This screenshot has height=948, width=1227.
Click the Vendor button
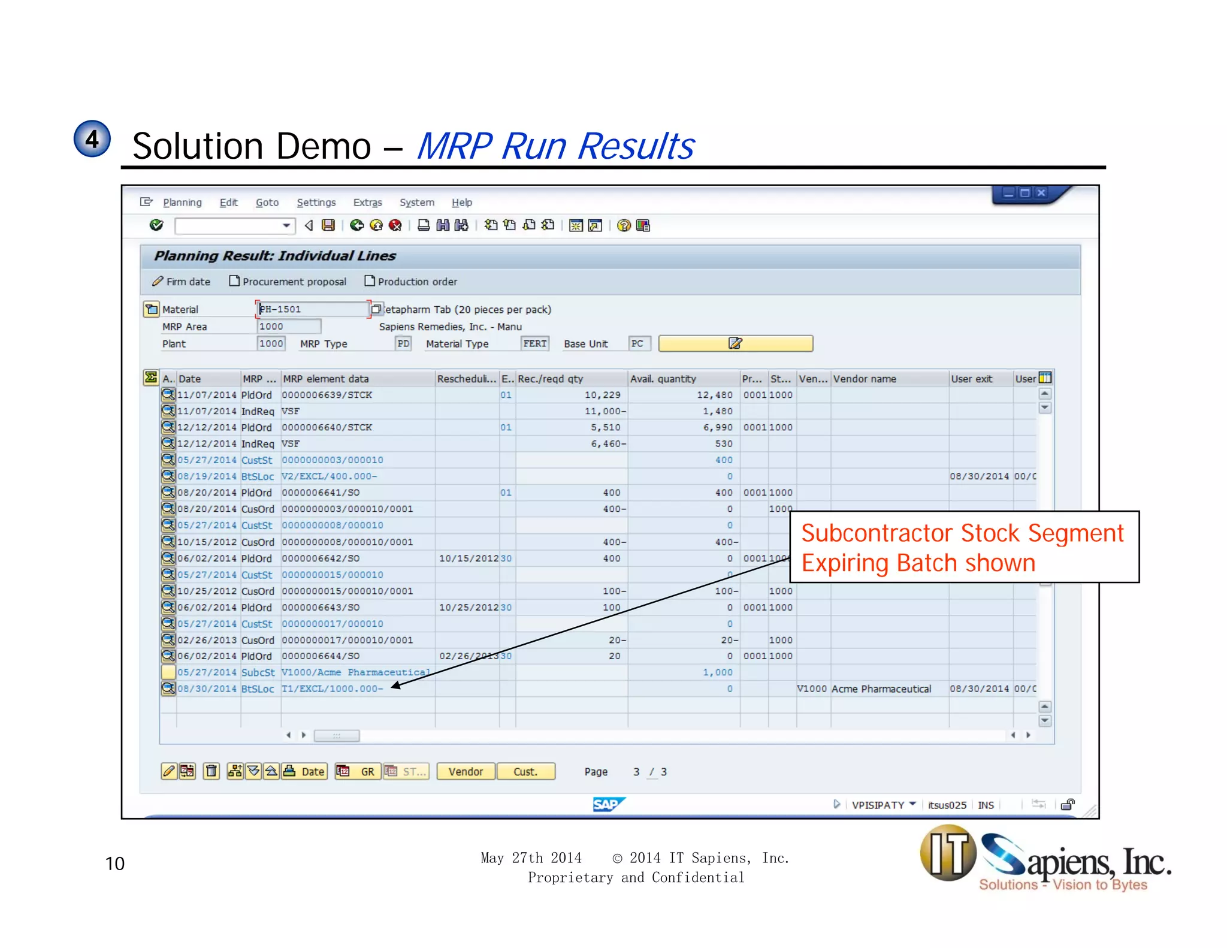coord(466,771)
